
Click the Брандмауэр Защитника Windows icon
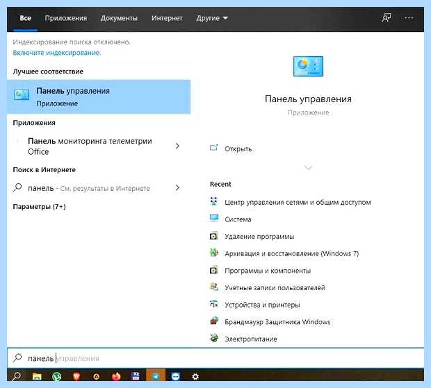tap(214, 321)
